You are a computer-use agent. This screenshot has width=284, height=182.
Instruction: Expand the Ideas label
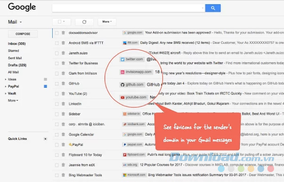tap(5, 79)
